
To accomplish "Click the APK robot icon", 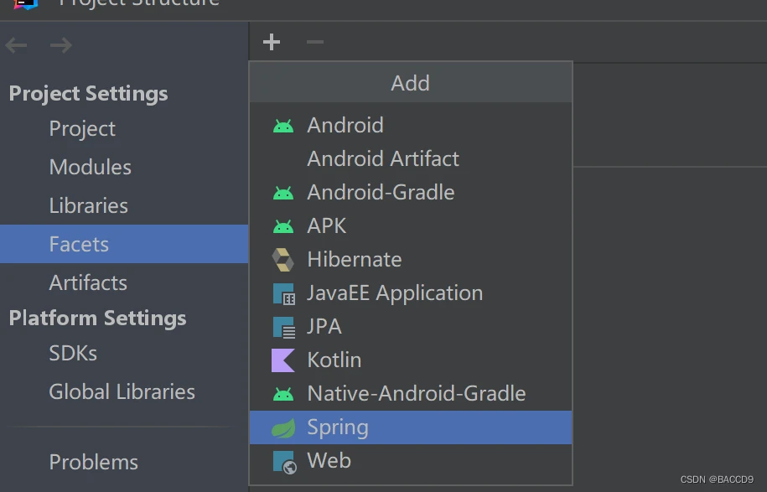I will (x=283, y=226).
